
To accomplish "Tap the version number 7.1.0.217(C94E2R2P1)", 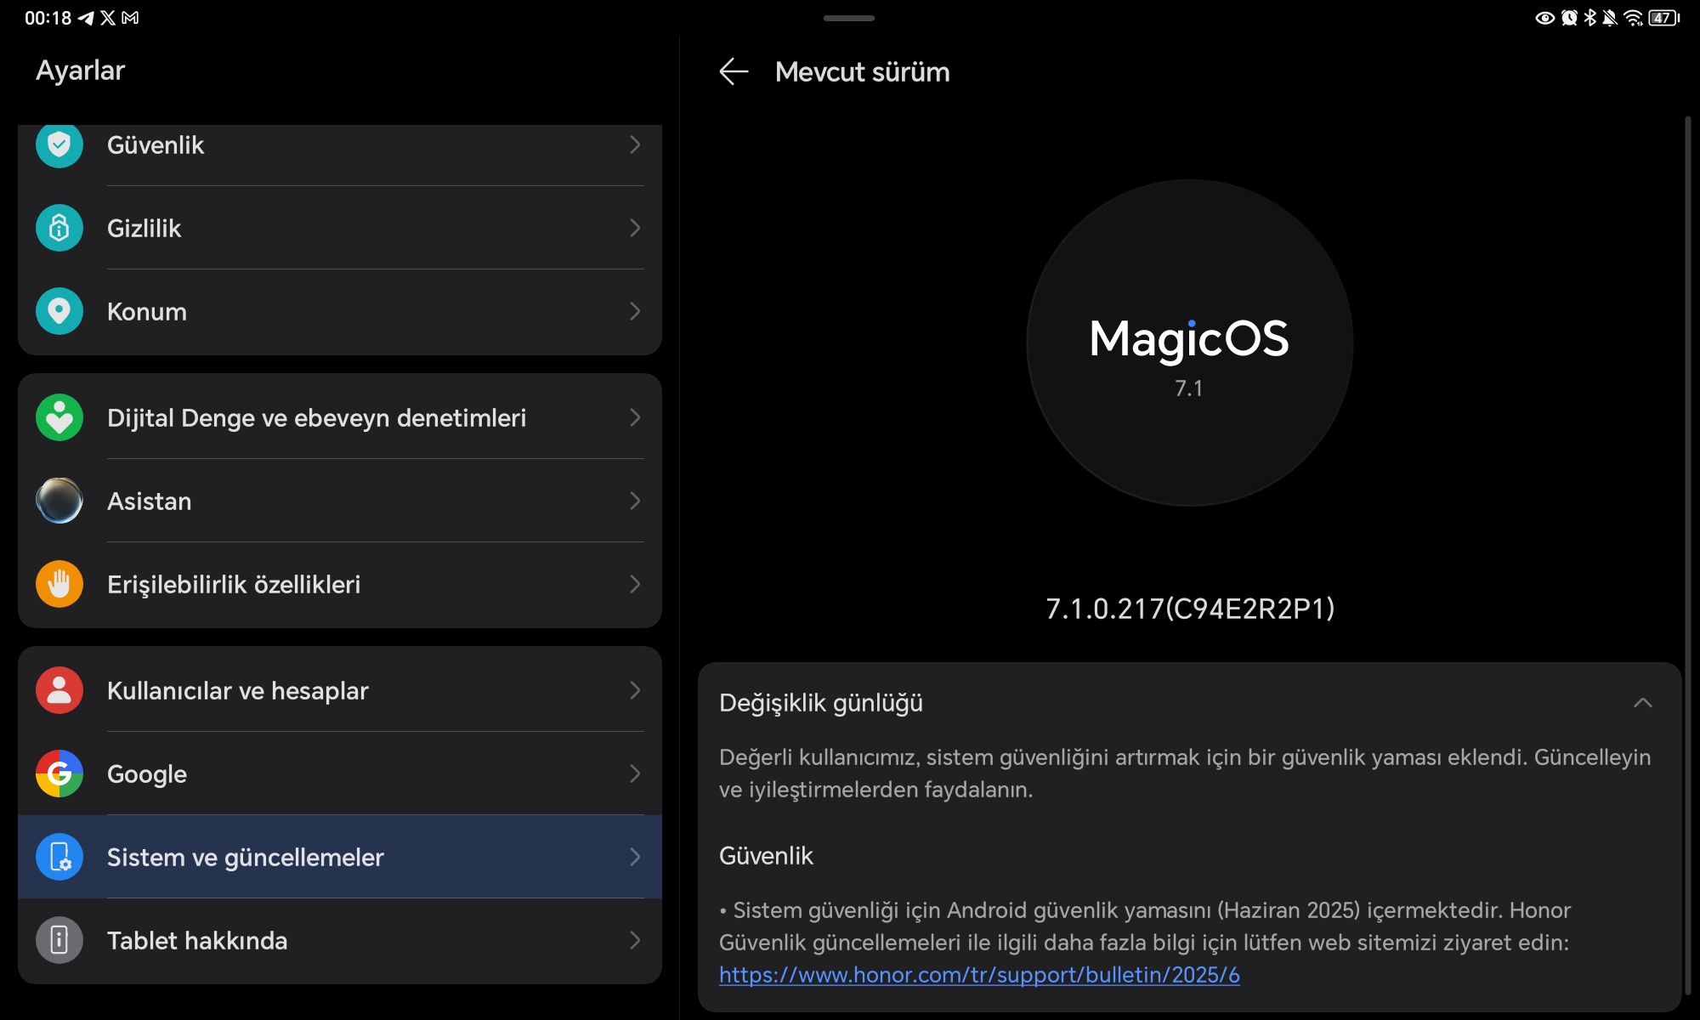I will 1190,609.
